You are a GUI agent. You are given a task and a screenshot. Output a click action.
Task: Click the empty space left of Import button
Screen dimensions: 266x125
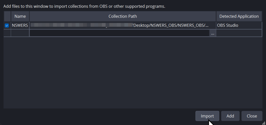(x=99, y=116)
